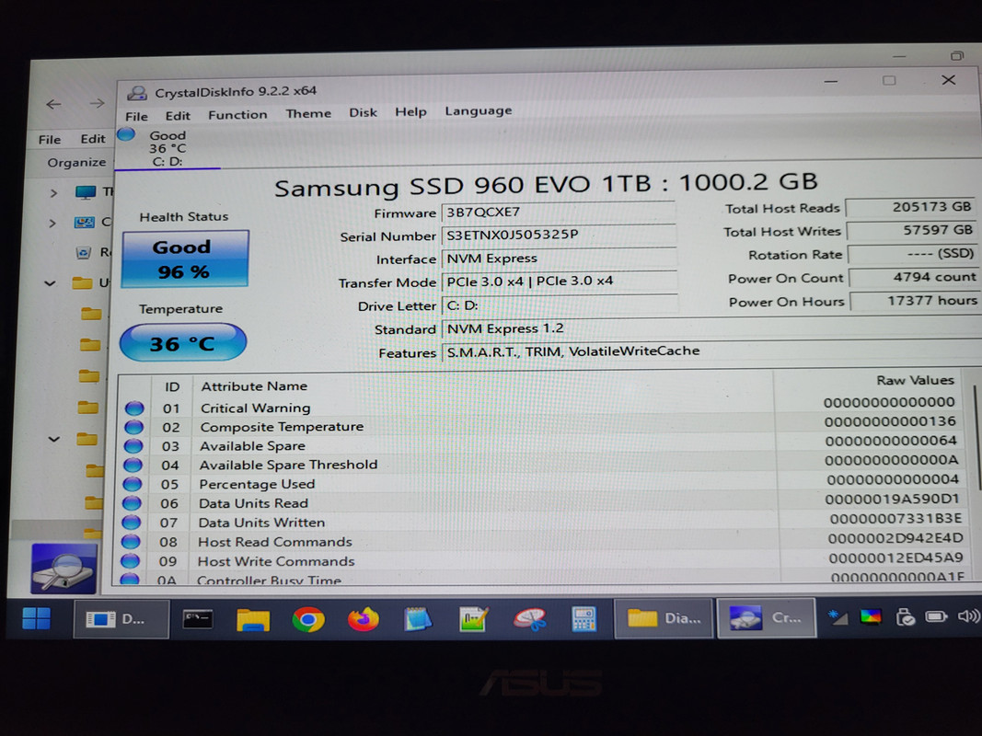Click the status circle for Data Units Read

pyautogui.click(x=132, y=503)
